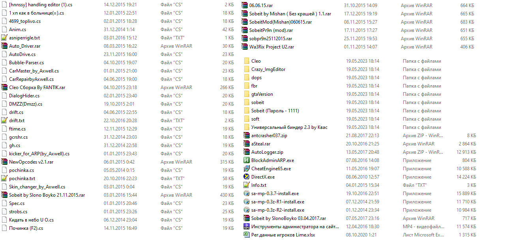This screenshot has height=244, width=505.
Task: Click the drift.cs file name
Action: [16, 112]
